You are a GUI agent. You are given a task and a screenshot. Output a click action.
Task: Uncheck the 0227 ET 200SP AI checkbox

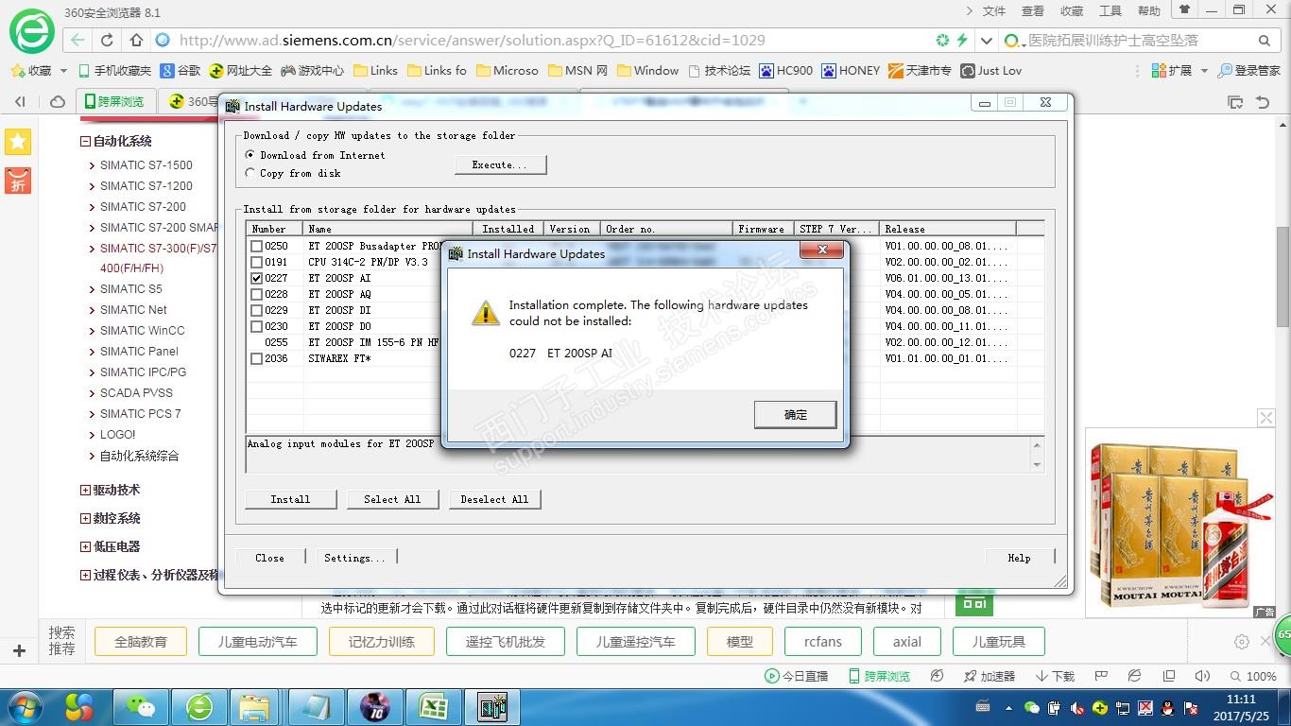pos(256,279)
